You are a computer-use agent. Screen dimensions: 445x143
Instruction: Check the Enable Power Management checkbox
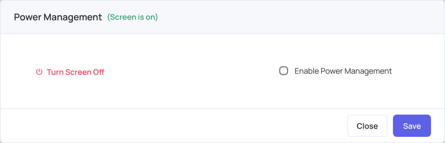point(284,71)
